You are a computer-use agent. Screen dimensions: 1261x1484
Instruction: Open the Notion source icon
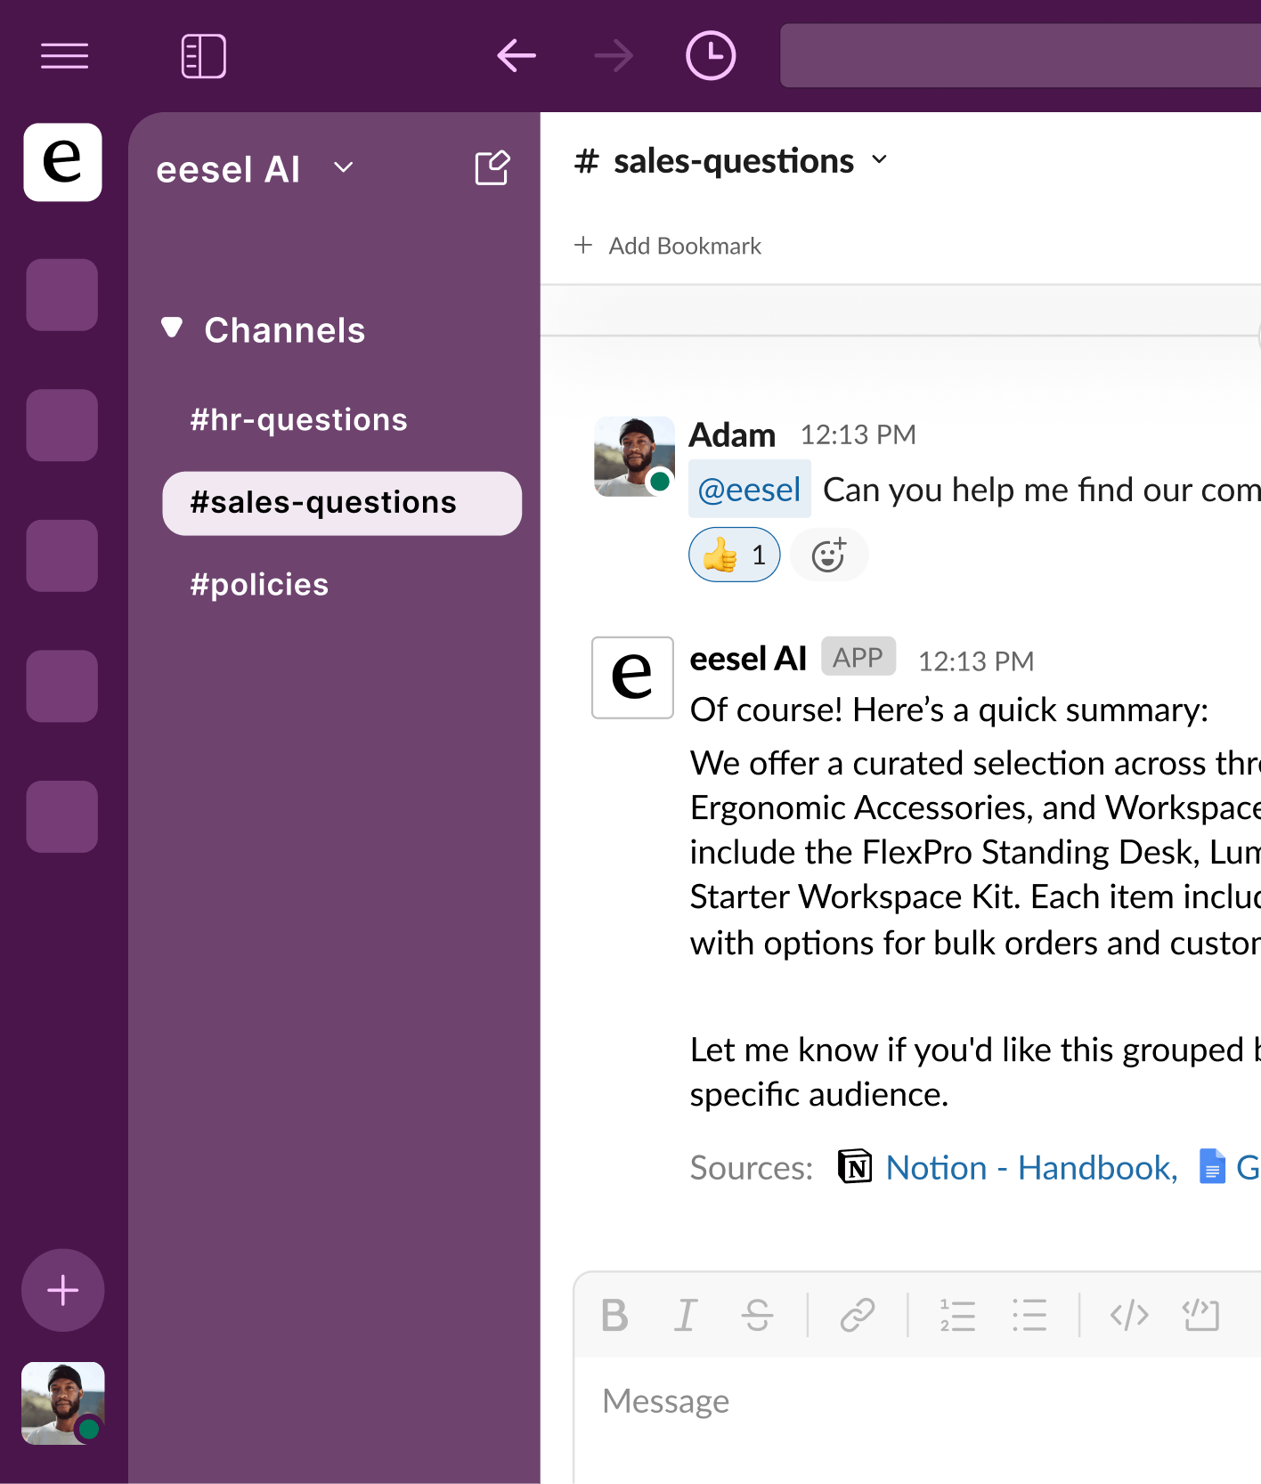coord(855,1166)
